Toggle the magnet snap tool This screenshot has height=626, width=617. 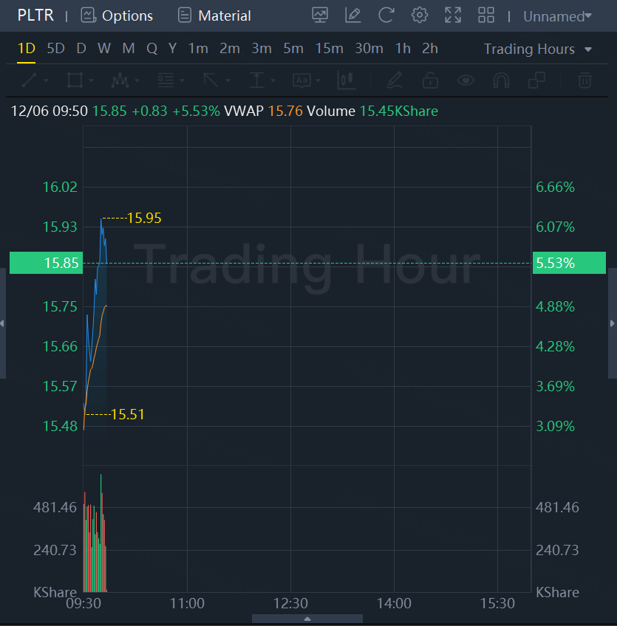[x=501, y=80]
